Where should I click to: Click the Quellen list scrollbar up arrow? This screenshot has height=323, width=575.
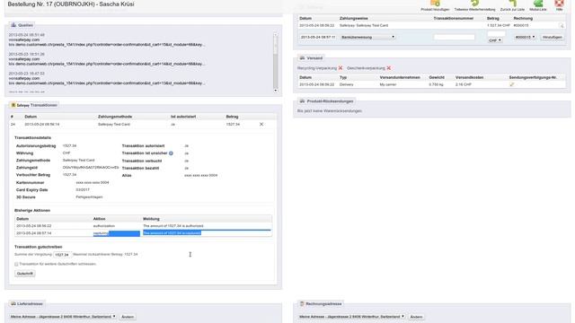pyautogui.click(x=276, y=35)
